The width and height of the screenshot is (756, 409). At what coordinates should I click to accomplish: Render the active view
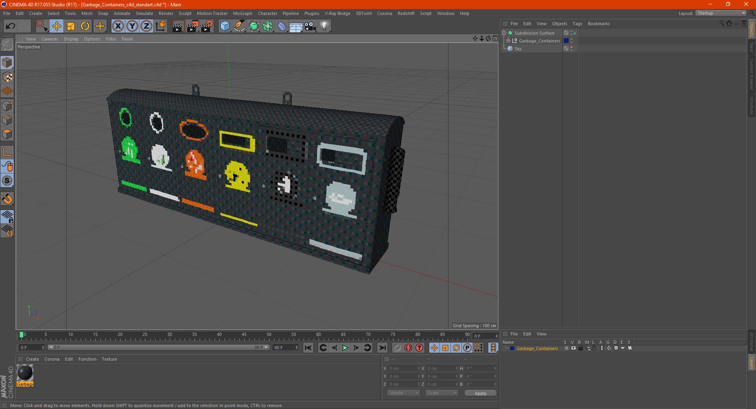point(178,26)
